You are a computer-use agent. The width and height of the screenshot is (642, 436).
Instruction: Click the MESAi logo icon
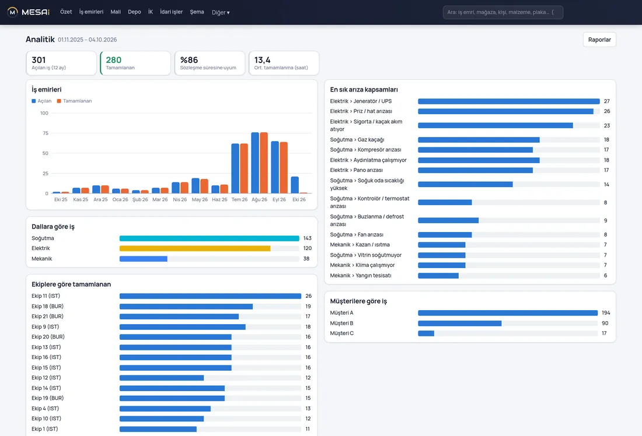tap(13, 12)
